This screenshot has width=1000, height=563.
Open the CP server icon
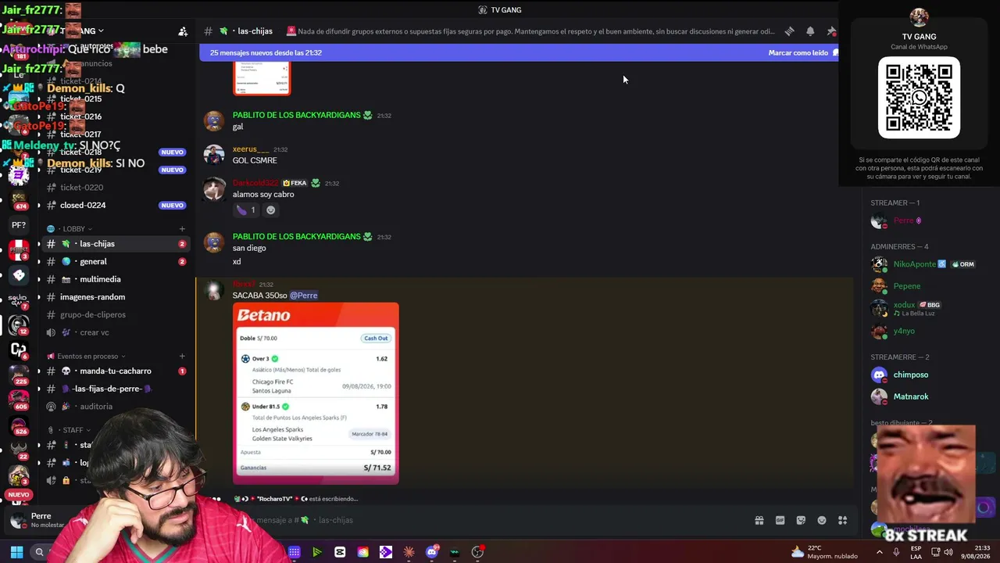pyautogui.click(x=19, y=350)
